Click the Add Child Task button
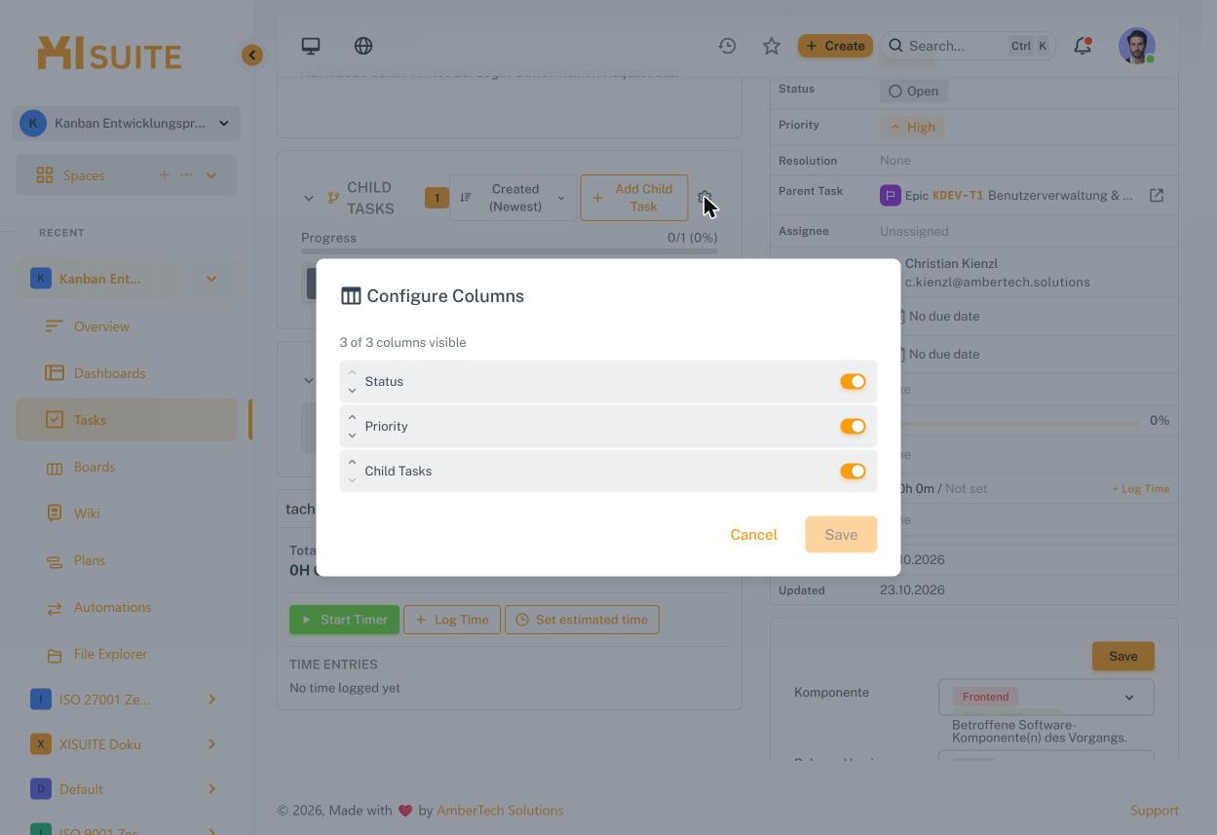 pos(634,198)
